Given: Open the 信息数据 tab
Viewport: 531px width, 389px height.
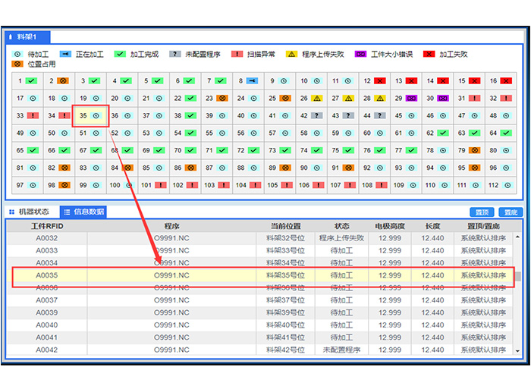Looking at the screenshot, I should [83, 212].
